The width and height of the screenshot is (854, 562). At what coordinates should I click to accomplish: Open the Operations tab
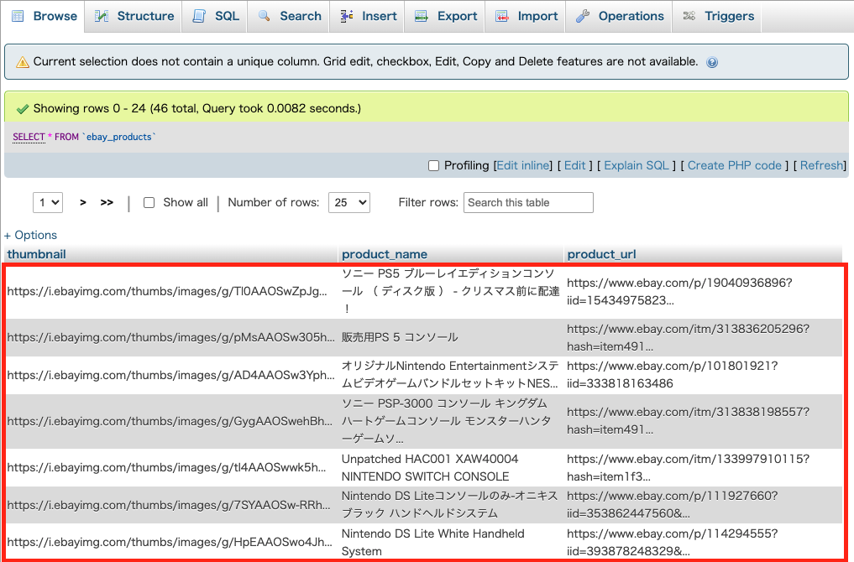621,16
